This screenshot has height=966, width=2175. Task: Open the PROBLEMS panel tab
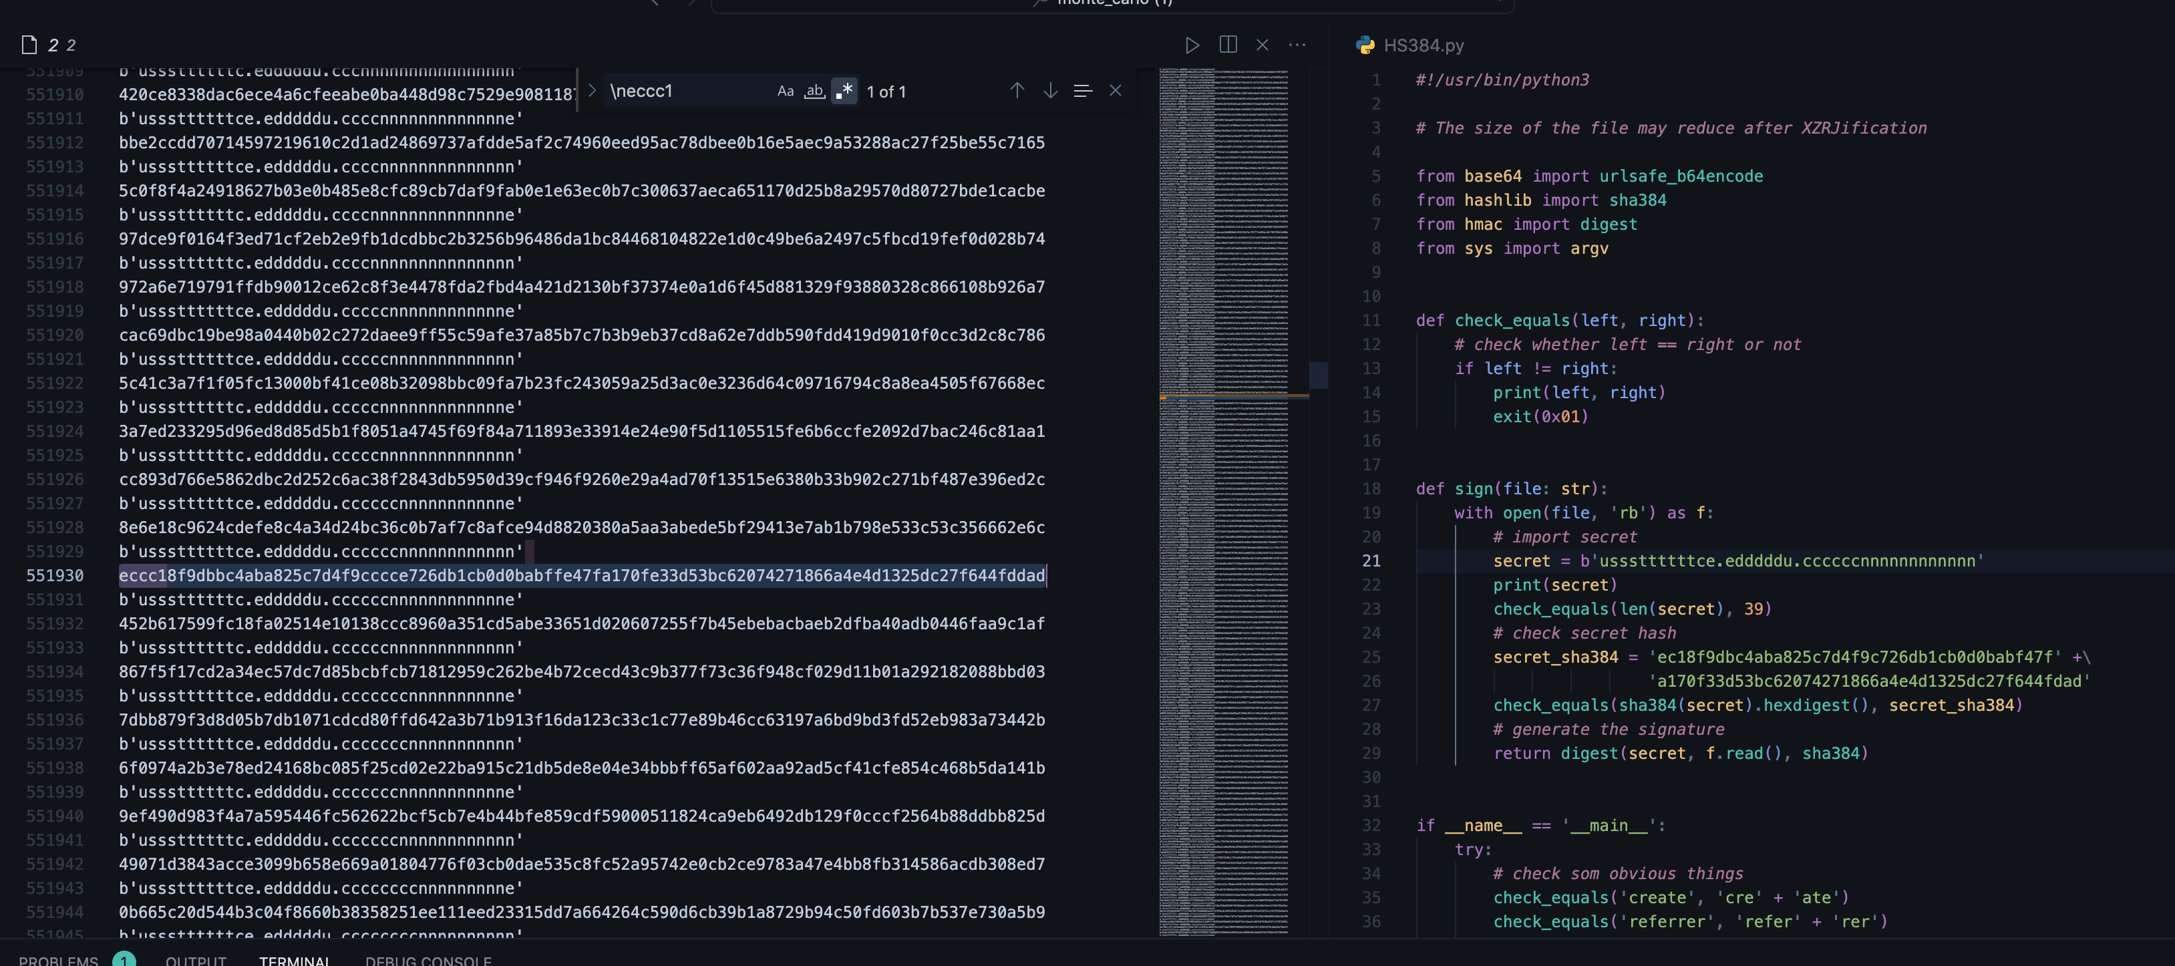click(x=58, y=961)
